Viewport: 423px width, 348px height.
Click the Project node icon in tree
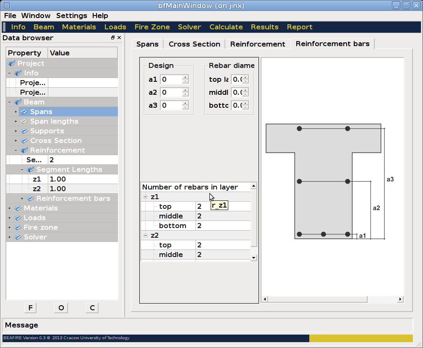[12, 64]
